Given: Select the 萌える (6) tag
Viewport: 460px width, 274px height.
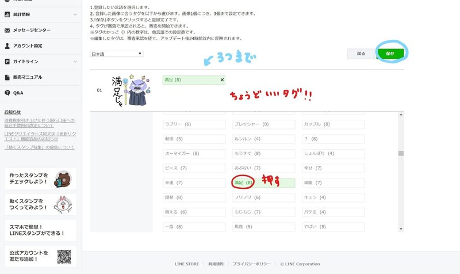Looking at the screenshot, I should [x=194, y=212].
